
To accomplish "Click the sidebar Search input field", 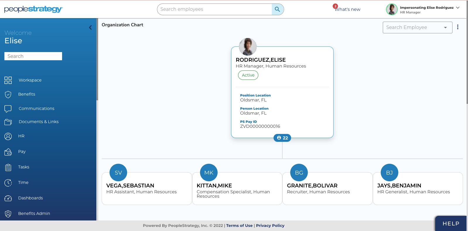I will (x=33, y=56).
